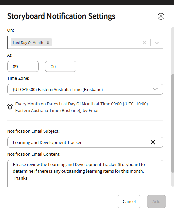Click the Notification Email Content label
This screenshot has height=216, width=174.
tap(34, 154)
